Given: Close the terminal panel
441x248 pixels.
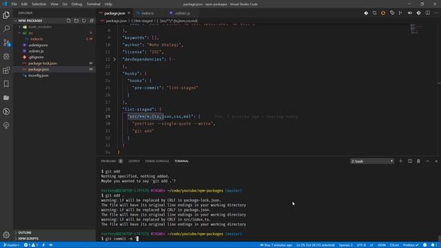Looking at the screenshot, I should tap(436, 161).
